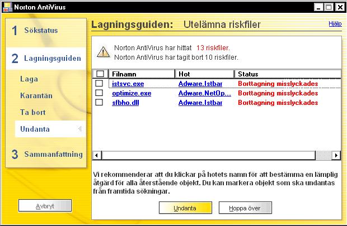The image size is (347, 226).
Task: Check the box for istsvc.exe
Action: 99,83
